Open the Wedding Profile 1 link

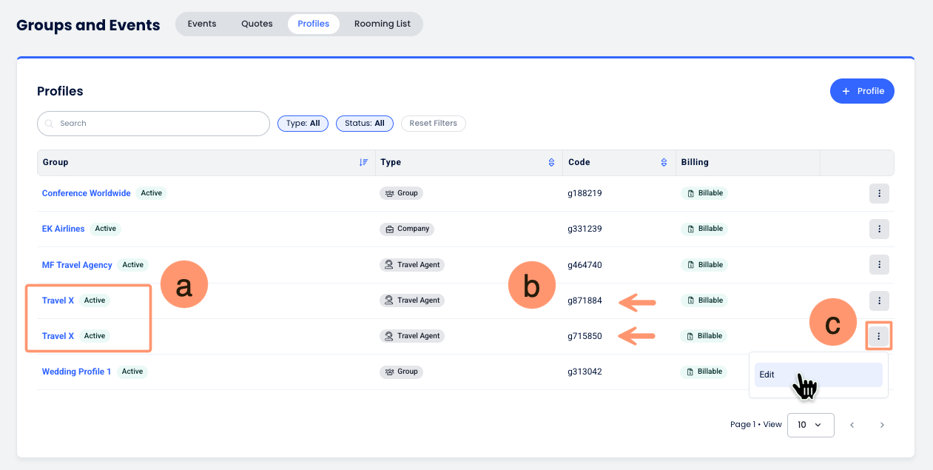(x=76, y=372)
